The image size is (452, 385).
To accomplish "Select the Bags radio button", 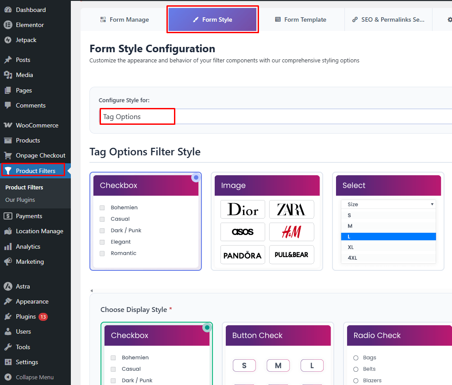I will pyautogui.click(x=356, y=358).
